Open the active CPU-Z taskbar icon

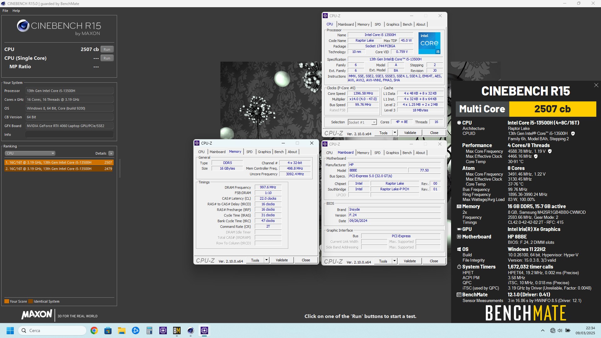click(204, 330)
